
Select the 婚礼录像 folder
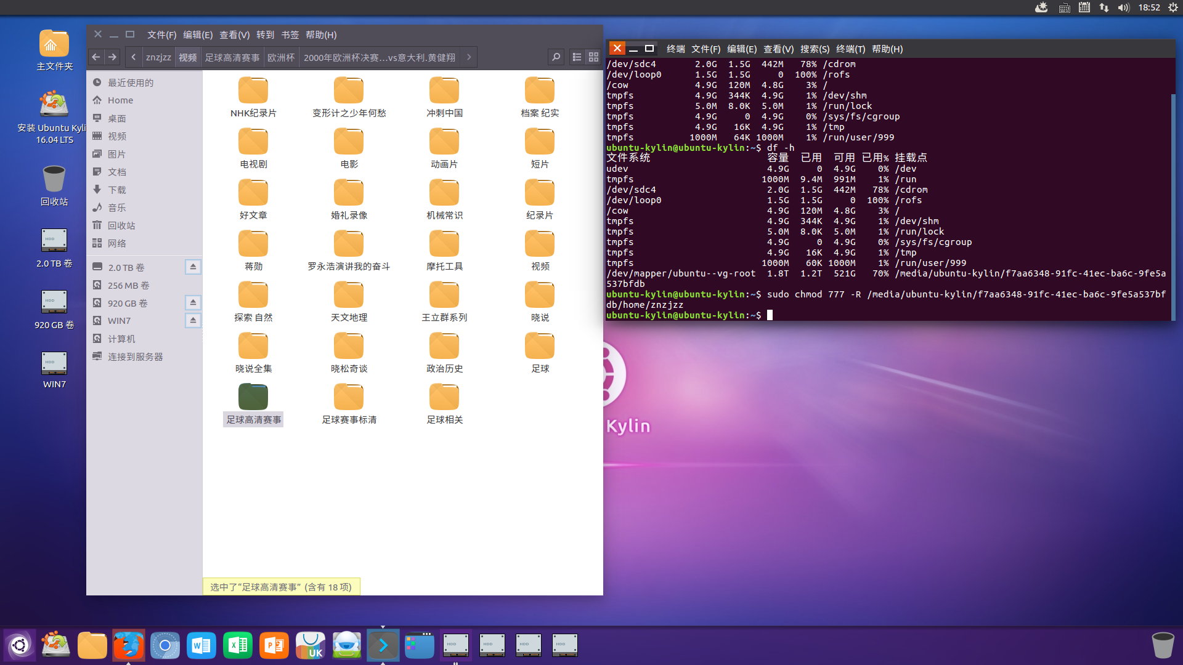point(349,199)
